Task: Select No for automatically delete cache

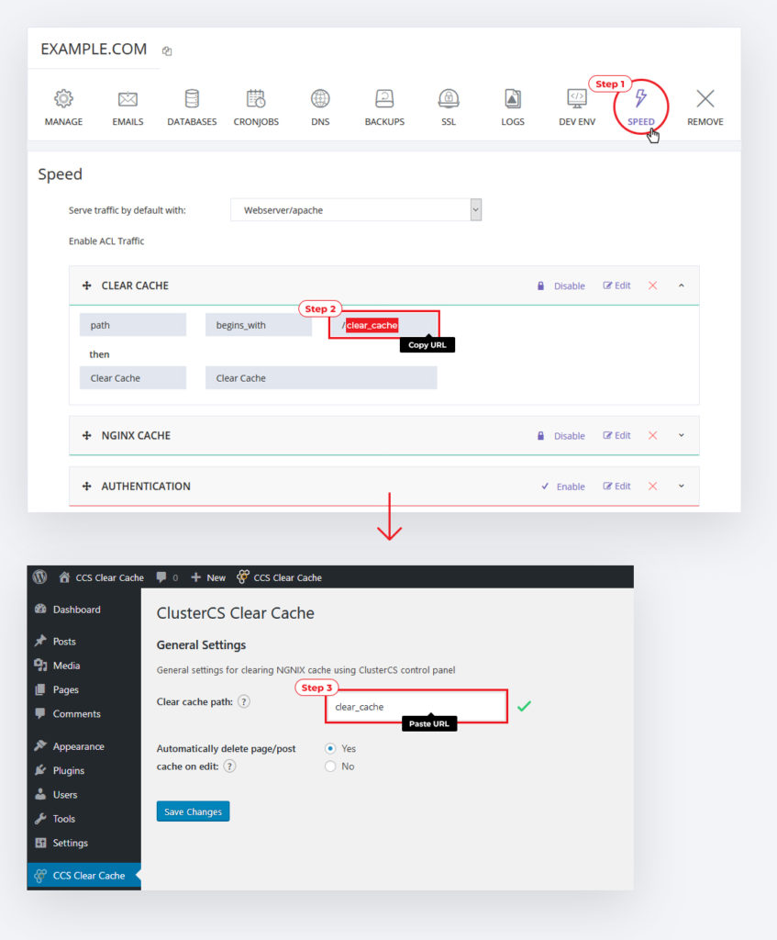Action: 330,767
